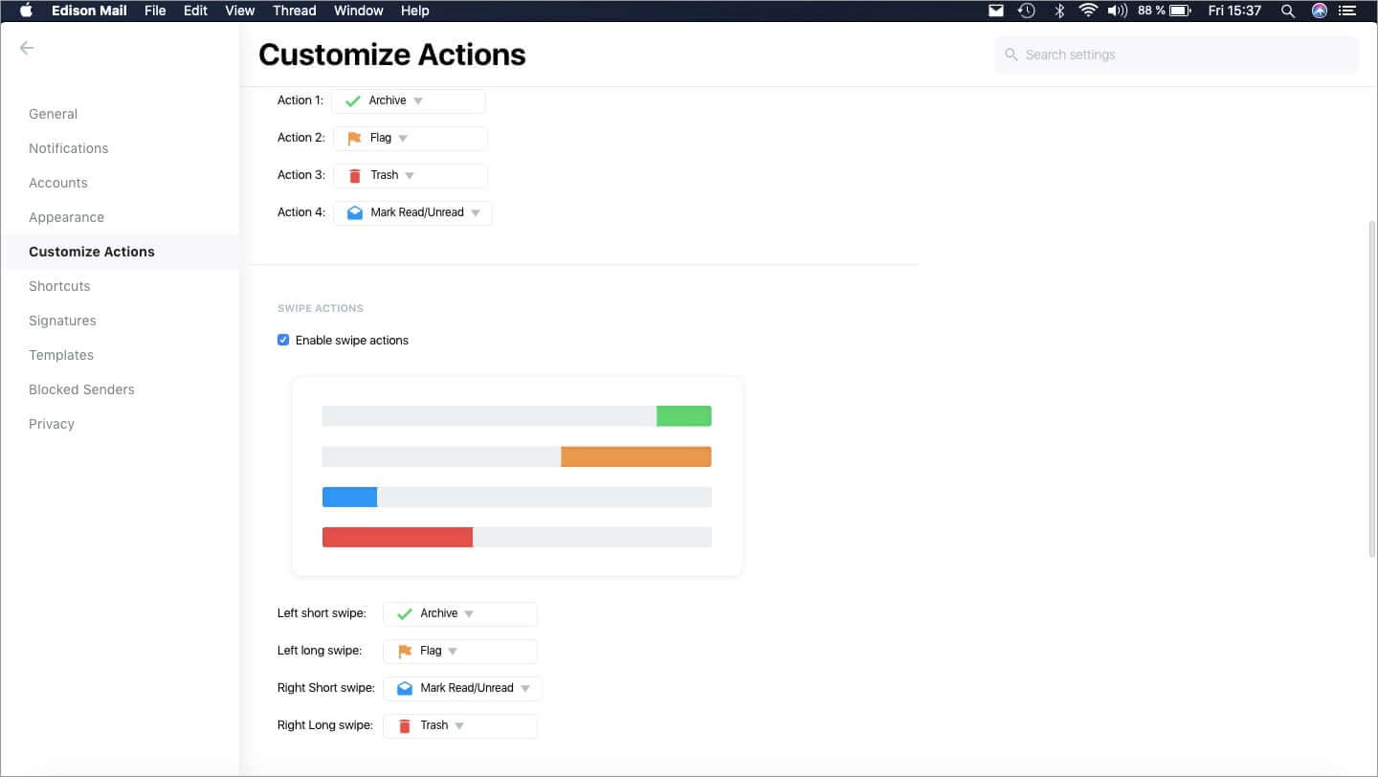Open the Action 2 Flag dropdown
The image size is (1378, 777).
(x=411, y=139)
